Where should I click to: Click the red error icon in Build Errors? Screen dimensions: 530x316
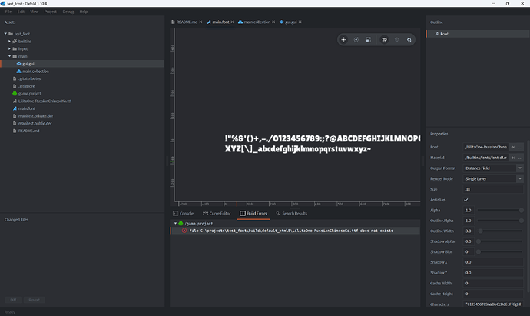tap(184, 231)
